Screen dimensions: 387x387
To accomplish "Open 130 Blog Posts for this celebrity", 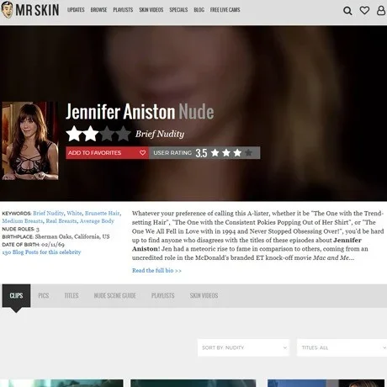I will pyautogui.click(x=41, y=252).
